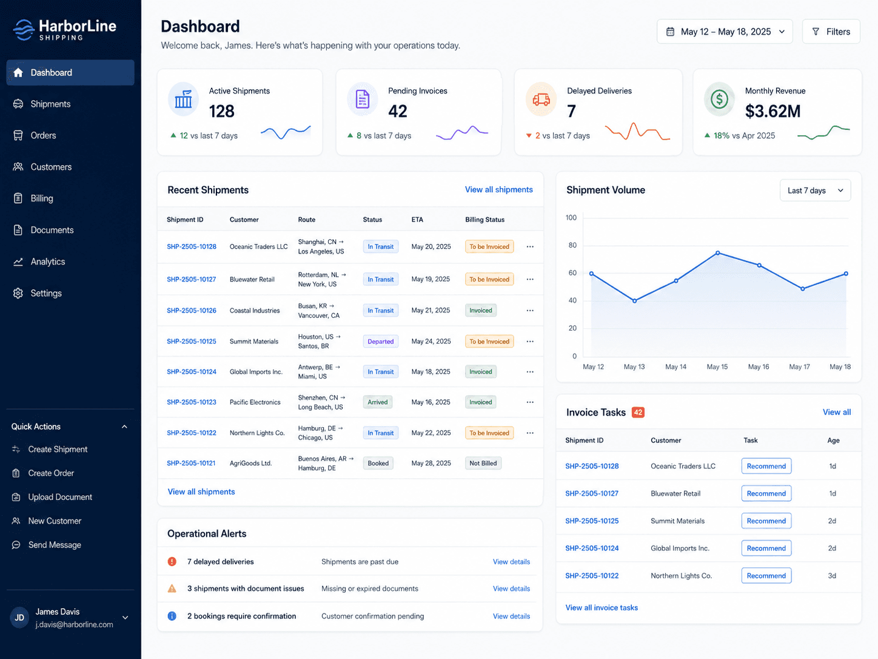
Task: Open shipment SHP-2505-10126 in Recent Shipments
Action: (x=192, y=311)
